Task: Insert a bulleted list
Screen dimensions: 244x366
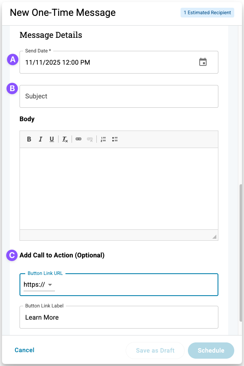Action: pyautogui.click(x=115, y=139)
